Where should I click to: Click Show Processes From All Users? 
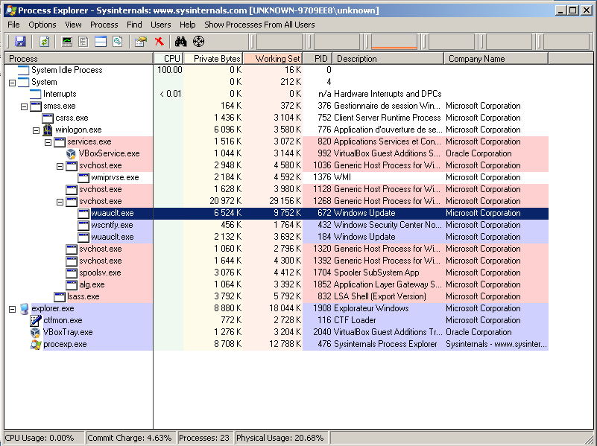coord(259,25)
